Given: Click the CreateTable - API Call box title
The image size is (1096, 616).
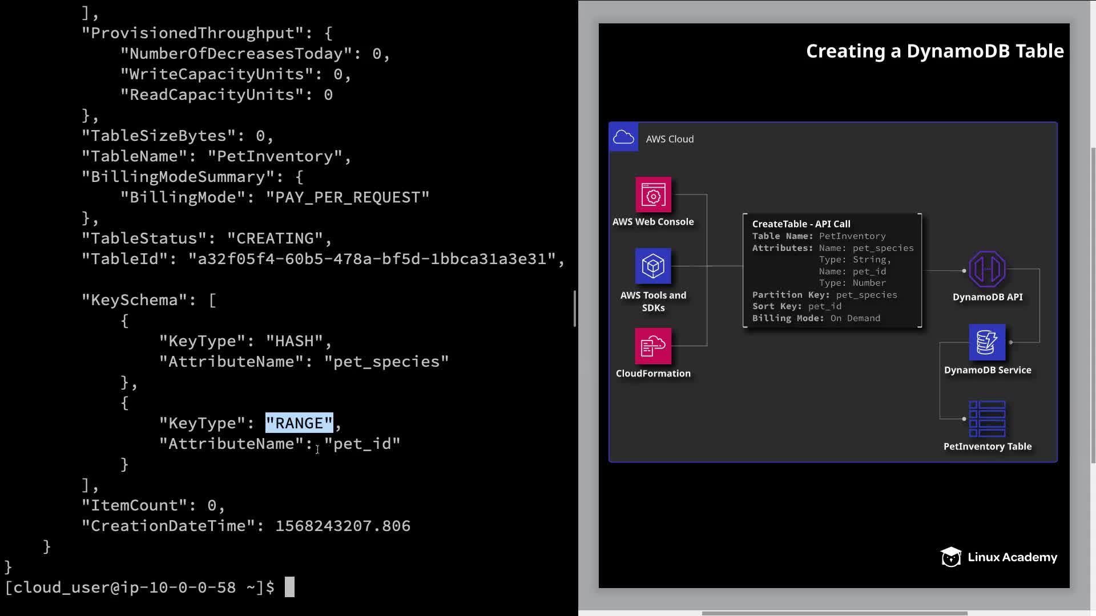Looking at the screenshot, I should point(801,224).
